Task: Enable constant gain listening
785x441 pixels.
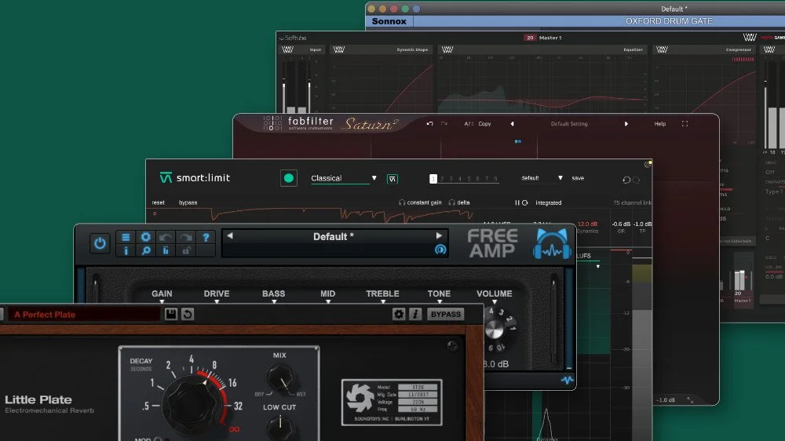Action: [x=420, y=202]
